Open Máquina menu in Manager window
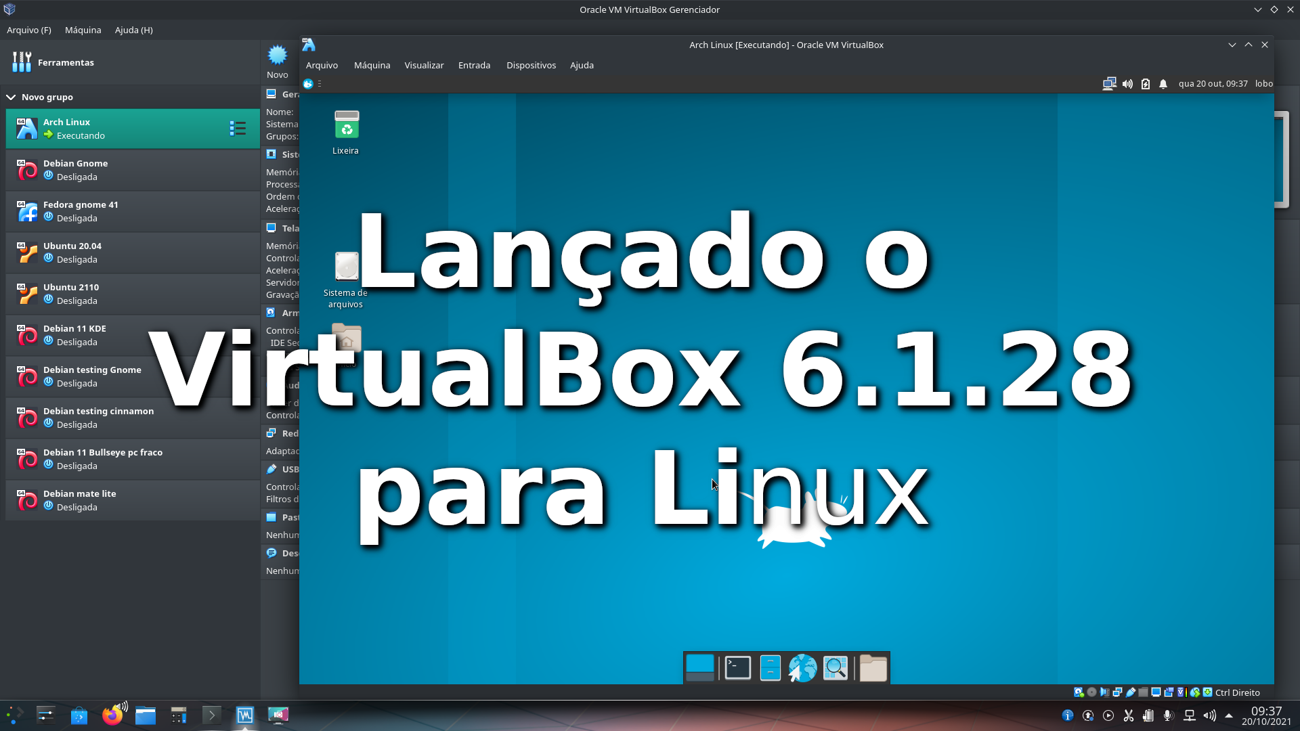The height and width of the screenshot is (731, 1300). [83, 30]
